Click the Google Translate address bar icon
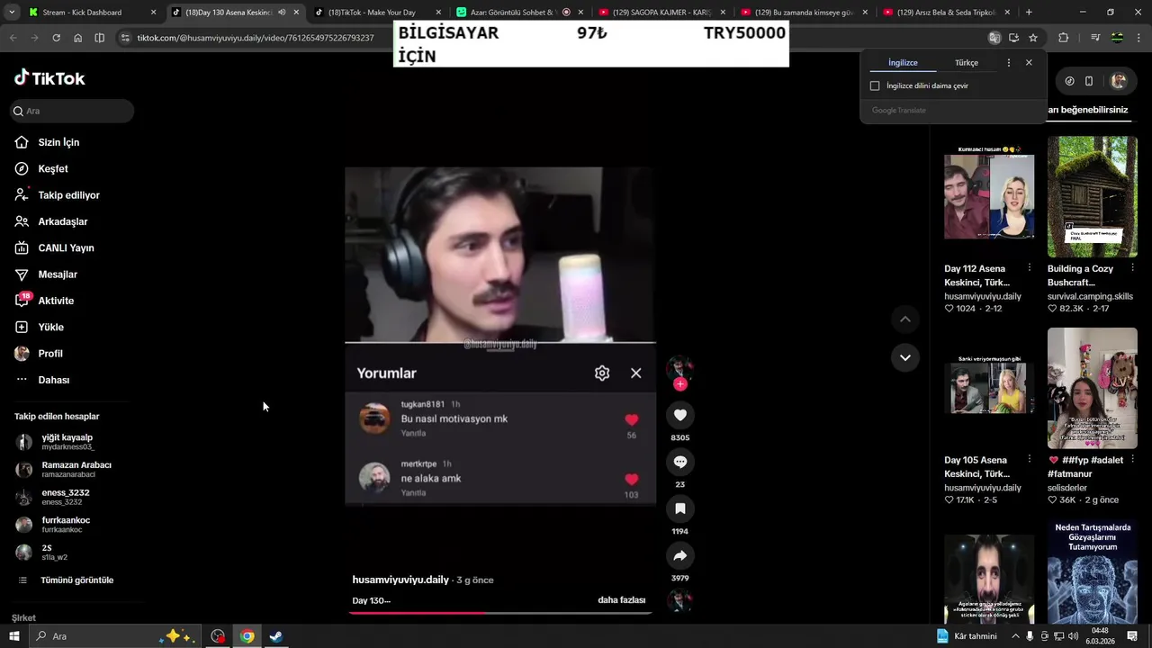1152x648 pixels. [x=994, y=38]
